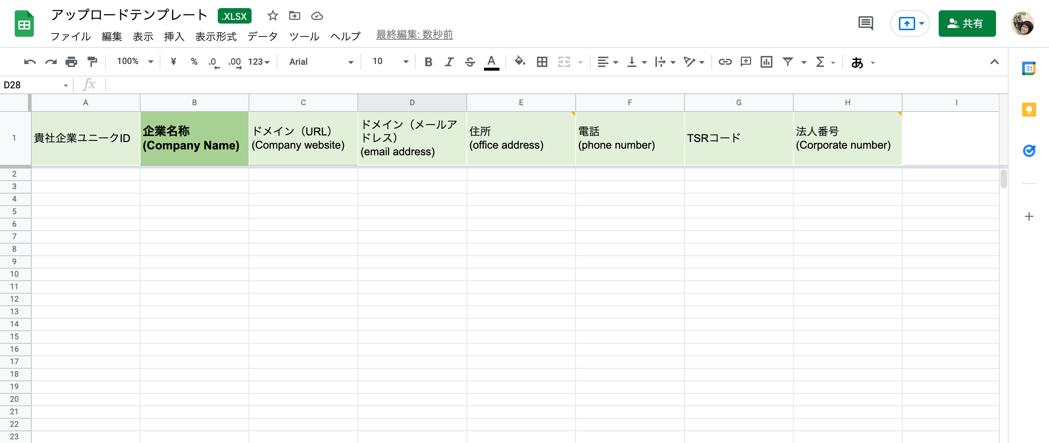This screenshot has height=443, width=1049.
Task: Click the print icon
Action: 71,62
